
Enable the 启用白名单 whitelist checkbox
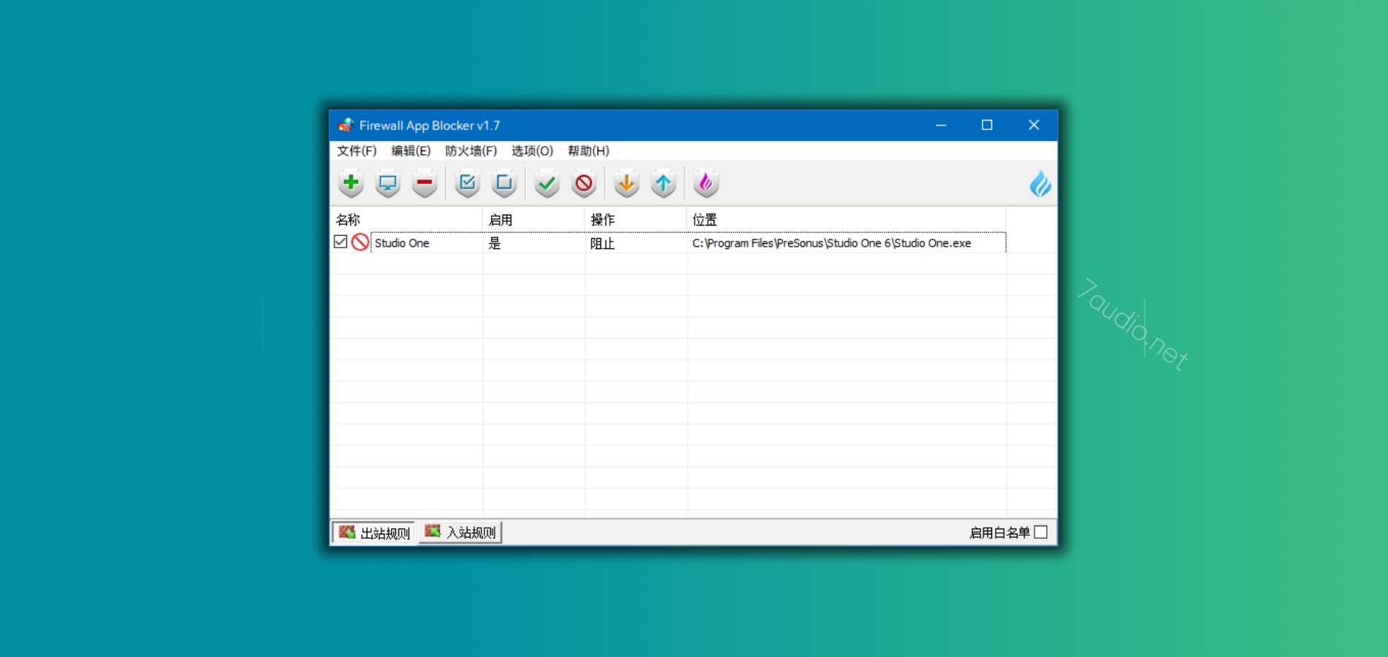1040,532
